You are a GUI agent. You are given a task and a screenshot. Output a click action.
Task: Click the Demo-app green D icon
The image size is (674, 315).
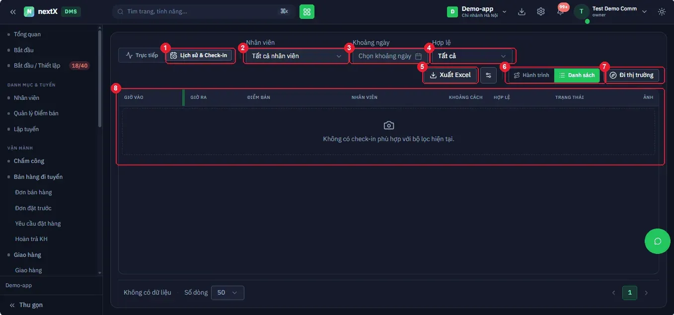coord(452,11)
